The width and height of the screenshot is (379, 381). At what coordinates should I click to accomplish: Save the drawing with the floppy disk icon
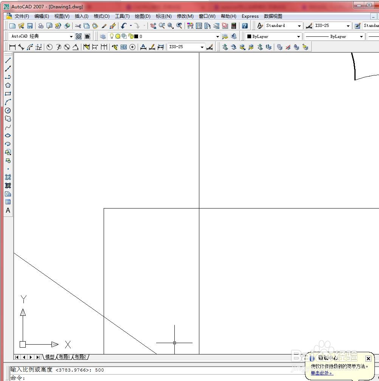(30, 26)
